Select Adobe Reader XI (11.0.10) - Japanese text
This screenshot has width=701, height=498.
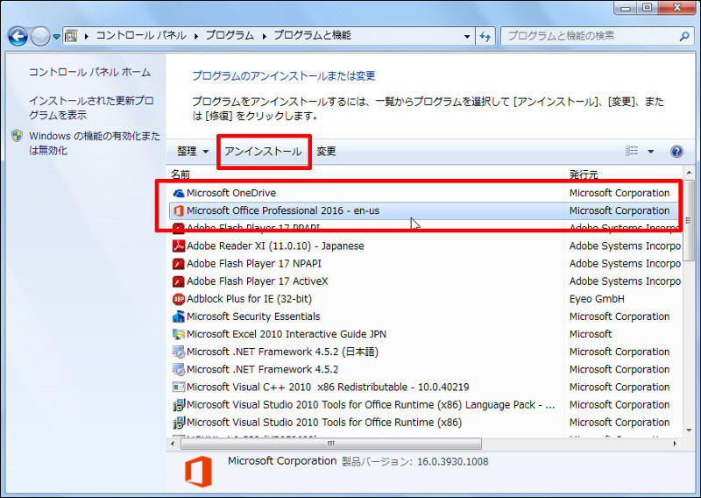(275, 245)
